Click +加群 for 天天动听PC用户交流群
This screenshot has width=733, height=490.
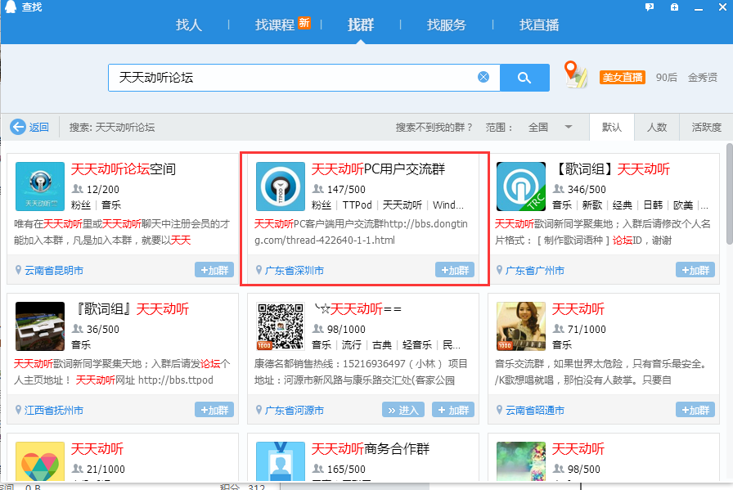click(455, 270)
